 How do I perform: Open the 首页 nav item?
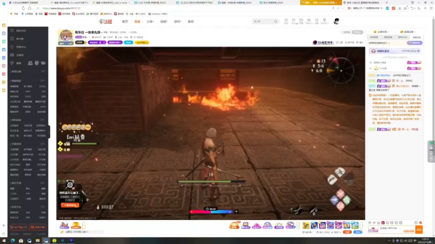[125, 22]
